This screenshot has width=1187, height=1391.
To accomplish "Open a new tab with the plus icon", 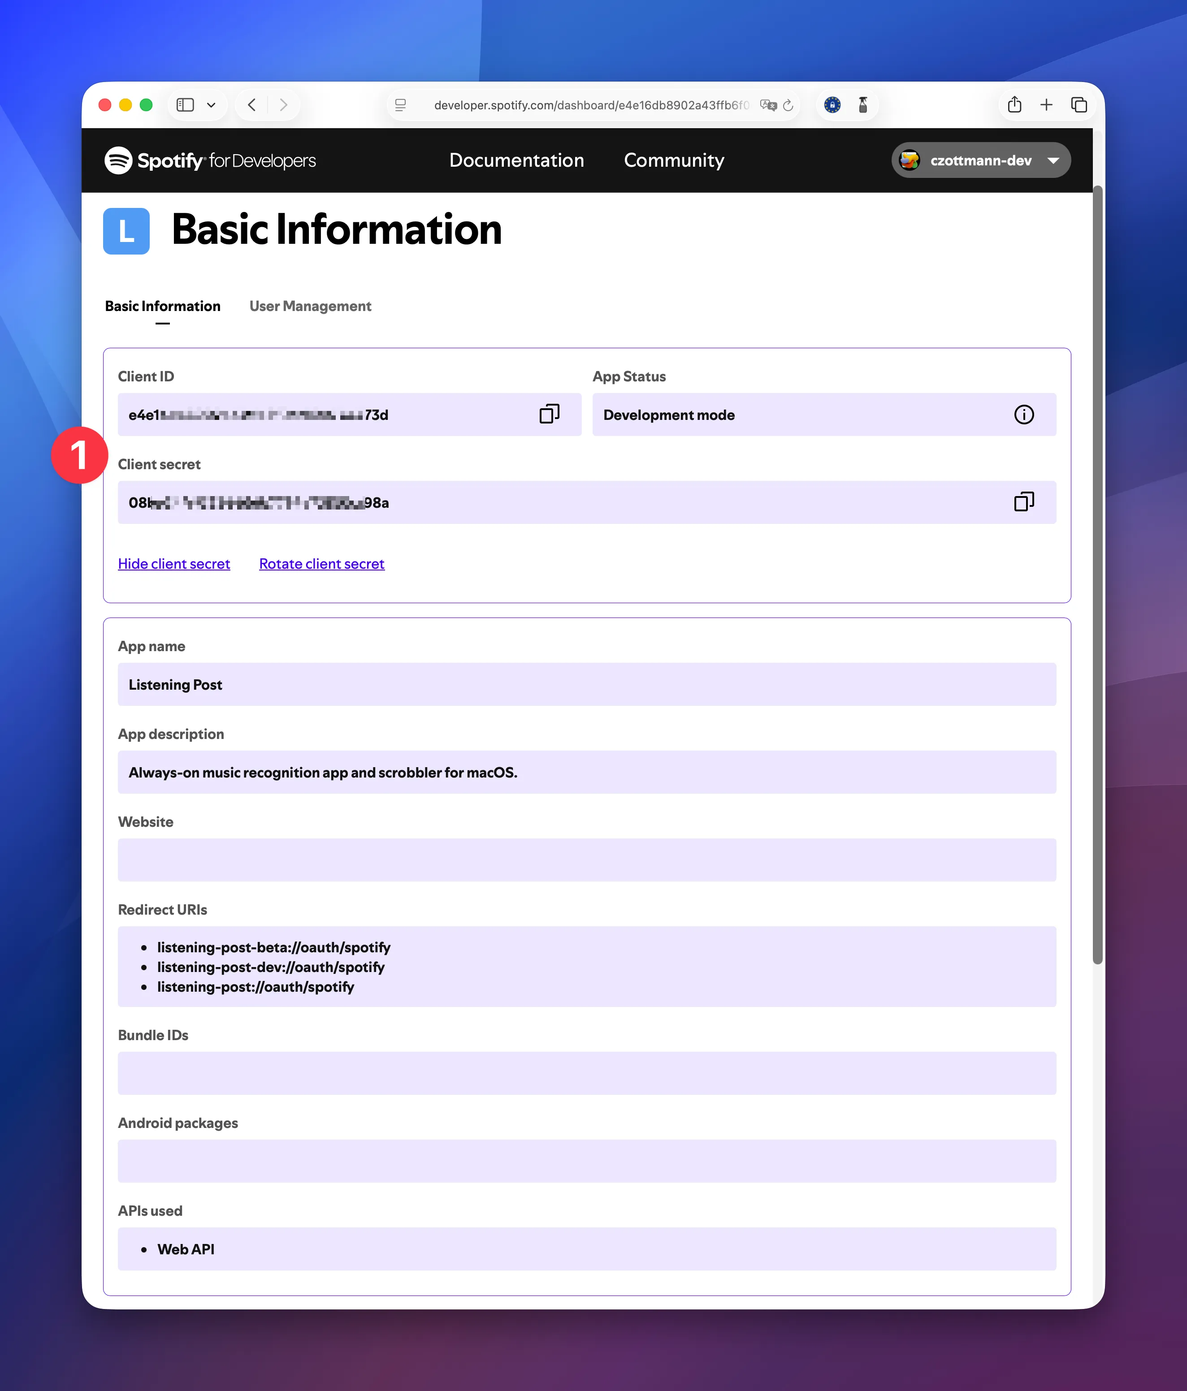I will tap(1047, 105).
